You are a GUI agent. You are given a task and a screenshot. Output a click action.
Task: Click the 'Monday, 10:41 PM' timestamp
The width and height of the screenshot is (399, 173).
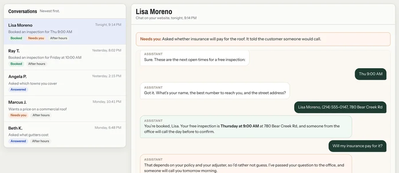pyautogui.click(x=107, y=102)
